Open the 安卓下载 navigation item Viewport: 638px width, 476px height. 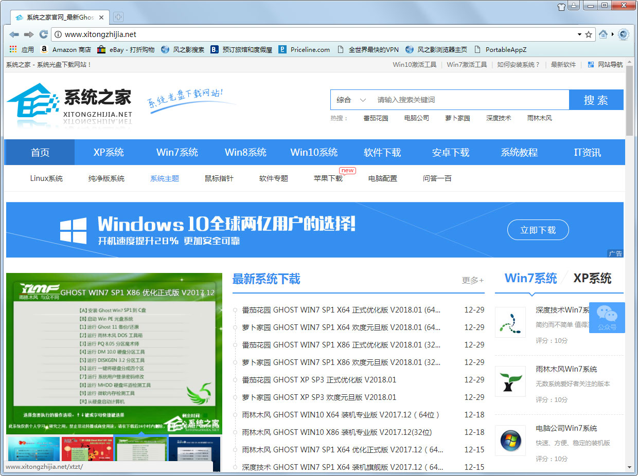pos(451,152)
